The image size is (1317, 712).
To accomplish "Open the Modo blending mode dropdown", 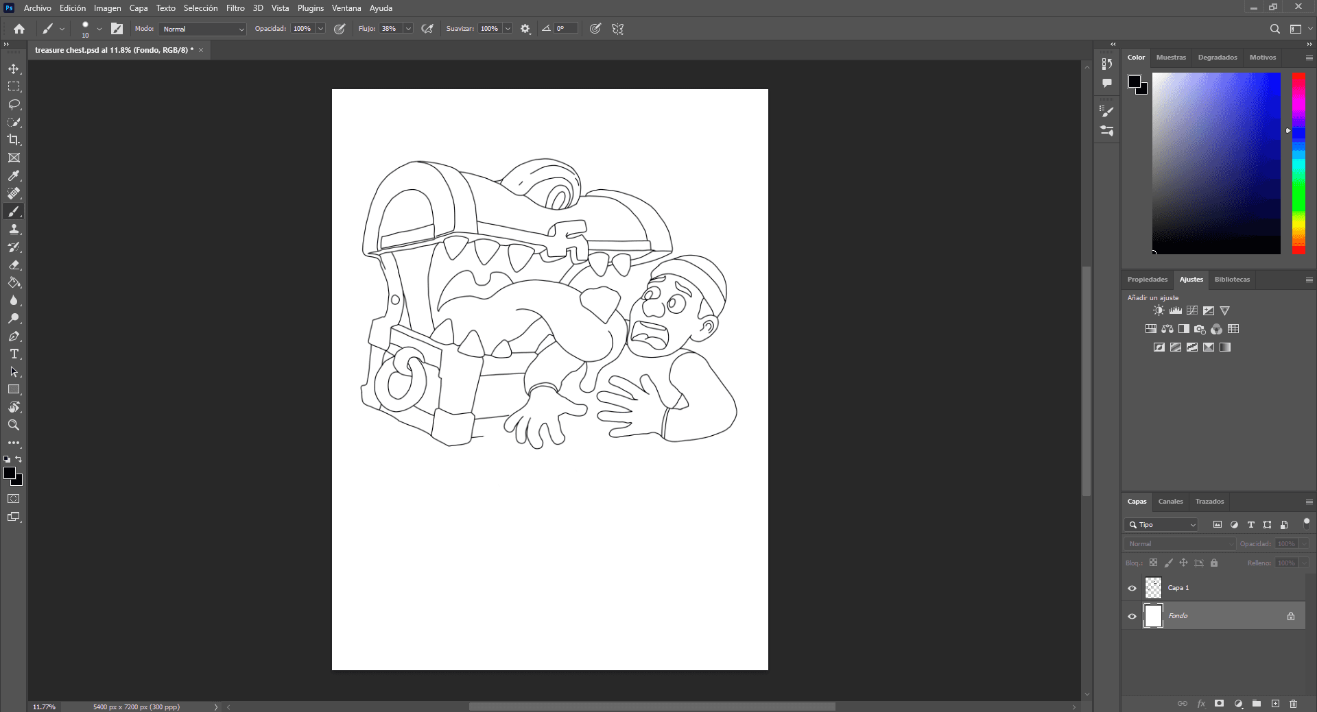I will click(202, 29).
